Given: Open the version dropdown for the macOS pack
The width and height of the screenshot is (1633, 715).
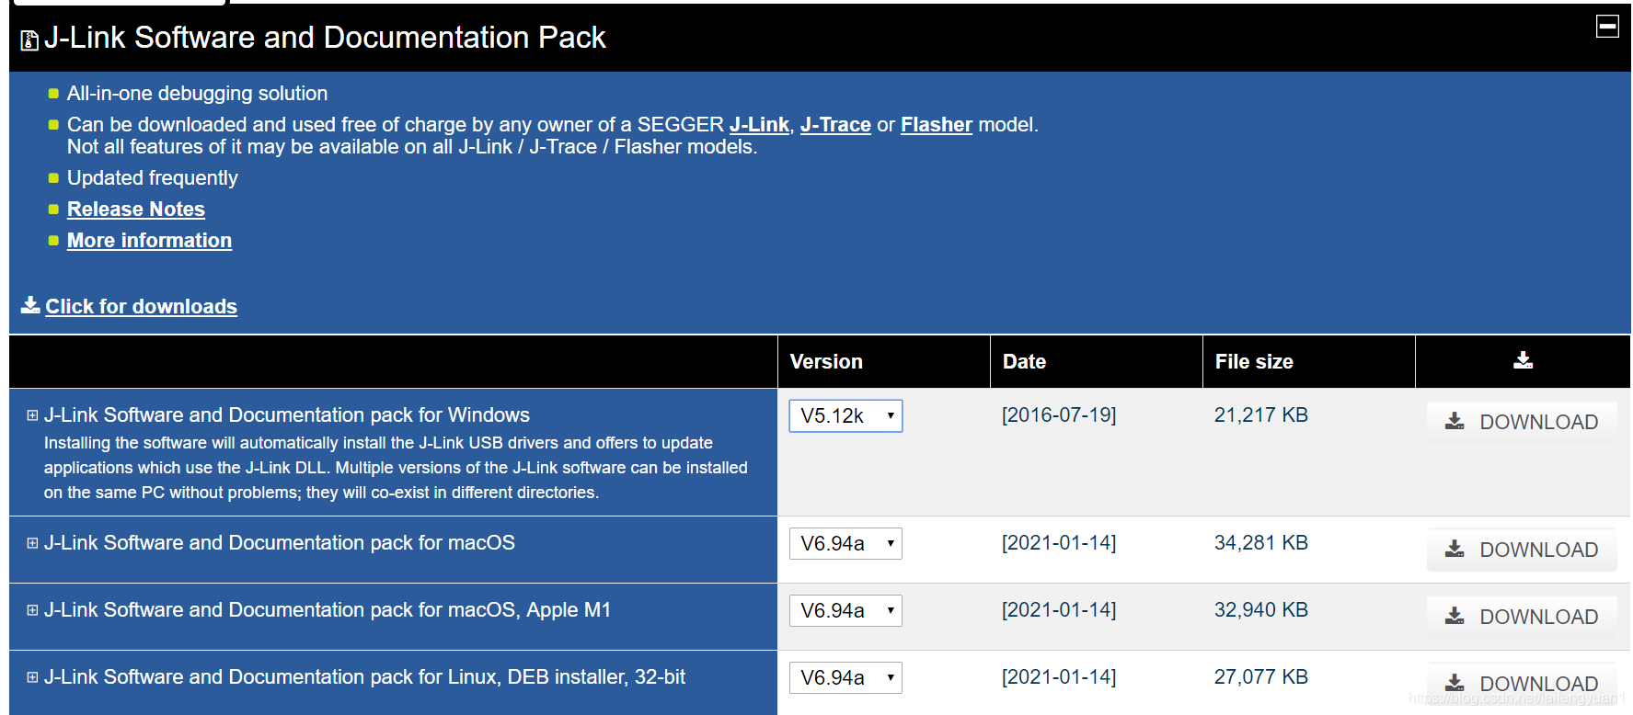Looking at the screenshot, I should pos(845,543).
